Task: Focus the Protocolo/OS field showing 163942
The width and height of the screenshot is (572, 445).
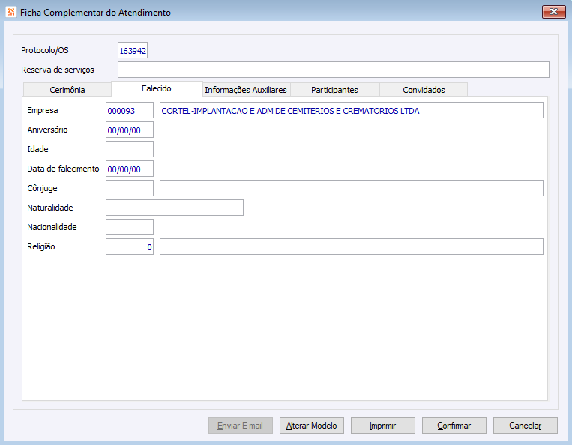Action: pyautogui.click(x=133, y=50)
